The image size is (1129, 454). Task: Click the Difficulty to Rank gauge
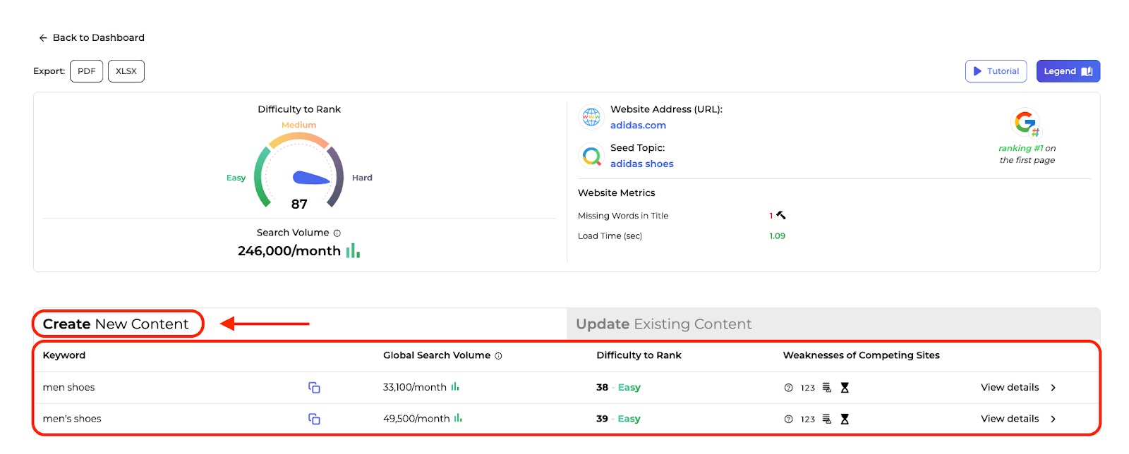[x=299, y=170]
